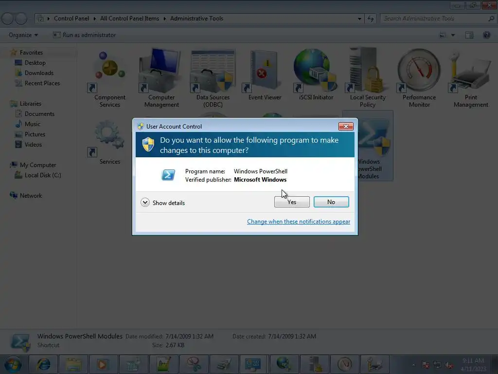Open 'Change when these notifications appear' link
The image size is (498, 374).
(299, 222)
